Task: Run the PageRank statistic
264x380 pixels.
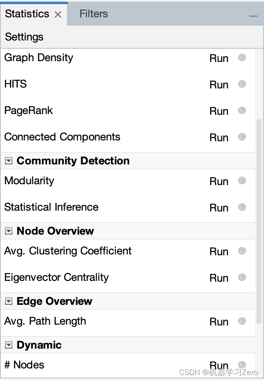Action: (219, 111)
